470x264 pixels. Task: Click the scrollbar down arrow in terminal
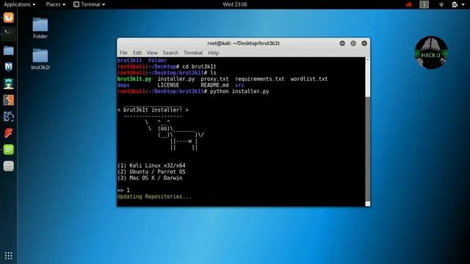(x=367, y=204)
